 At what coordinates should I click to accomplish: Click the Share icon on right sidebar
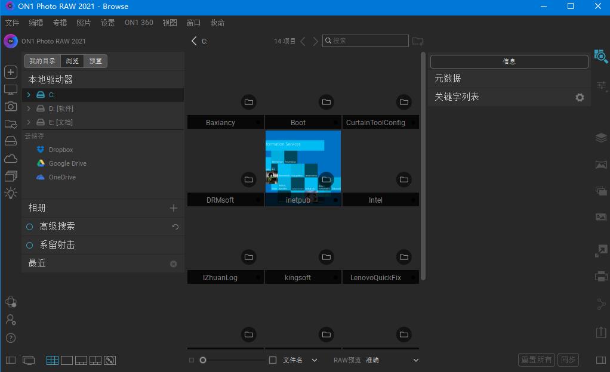coord(601,304)
